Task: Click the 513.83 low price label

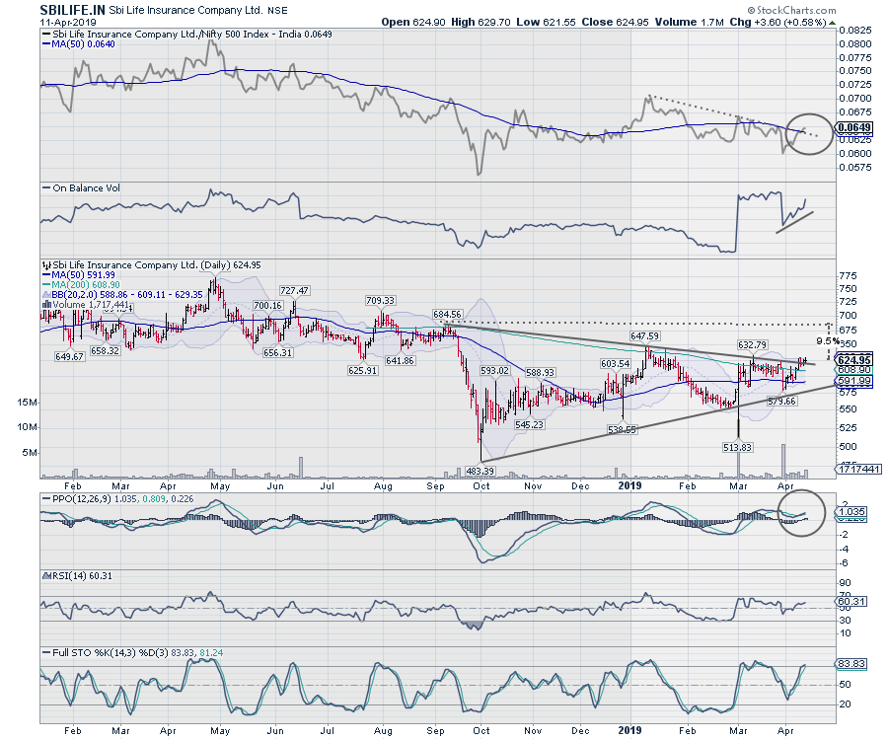Action: [737, 447]
